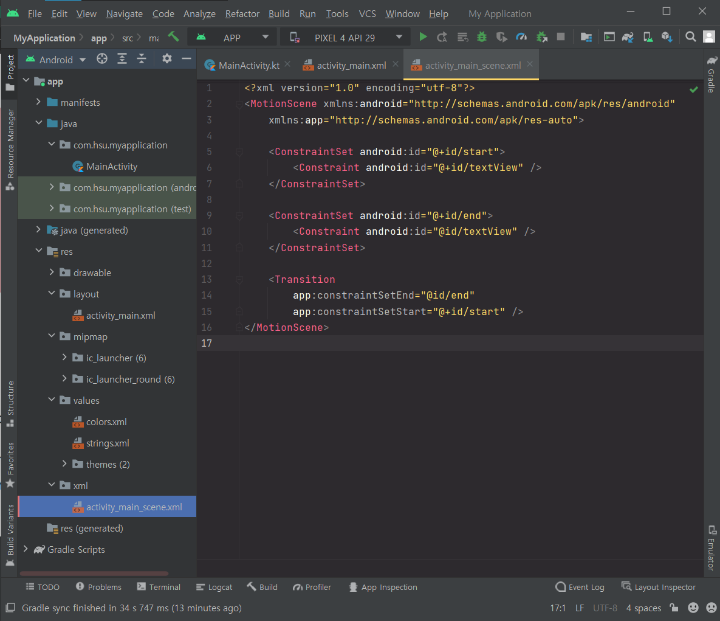Click Select Opened File target icon
This screenshot has width=720, height=621.
[102, 59]
